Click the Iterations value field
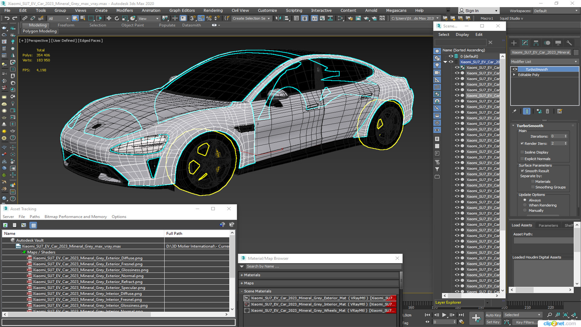Viewport: 581px width, 327px height. (557, 136)
